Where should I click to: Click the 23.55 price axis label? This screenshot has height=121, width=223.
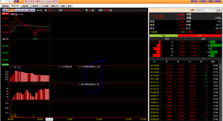(5, 65)
